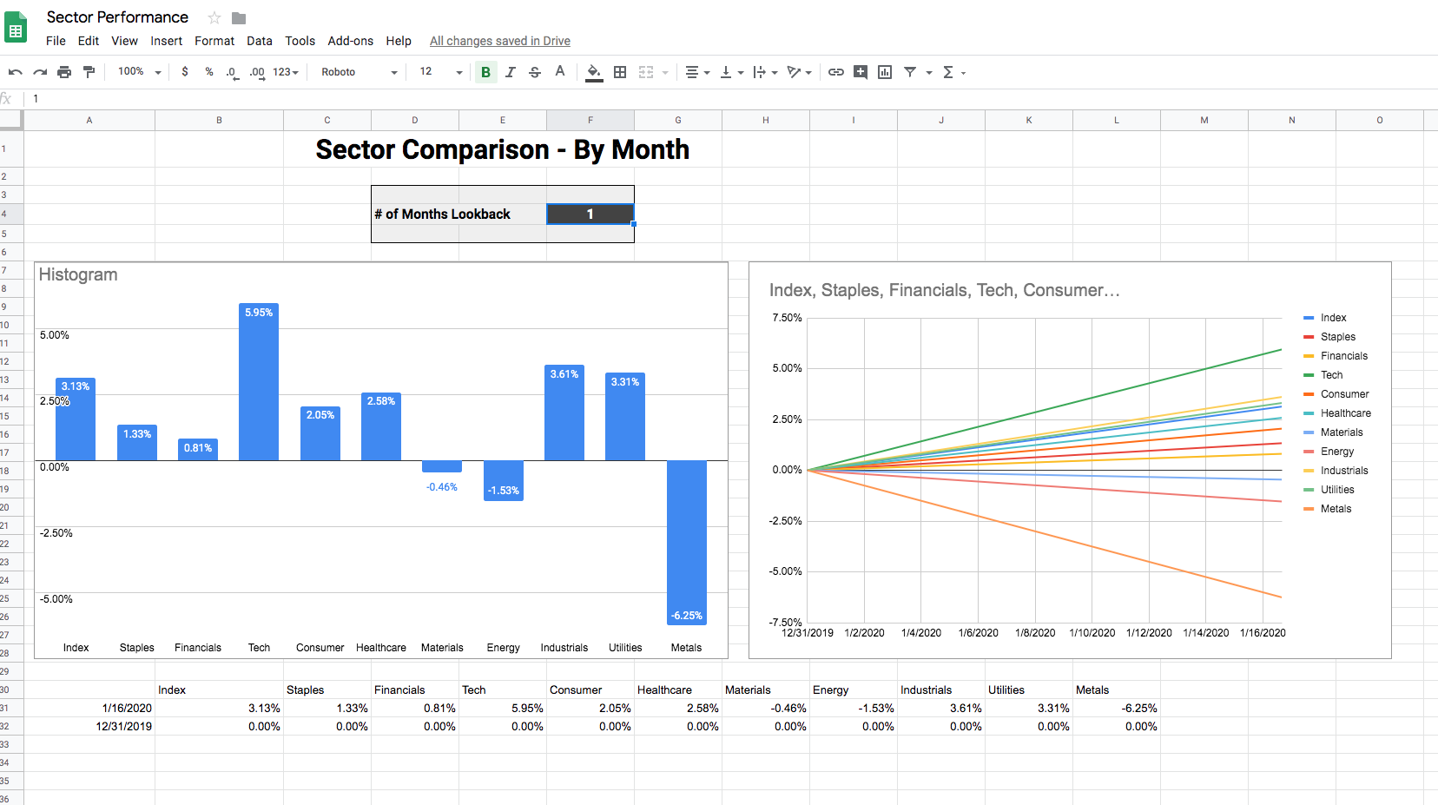Screen dimensions: 1438x805
Task: Click the Google Sheets home icon
Action: click(16, 27)
